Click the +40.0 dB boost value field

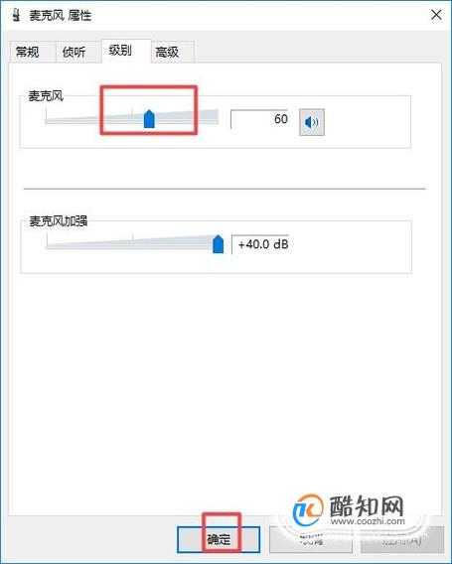tap(260, 244)
